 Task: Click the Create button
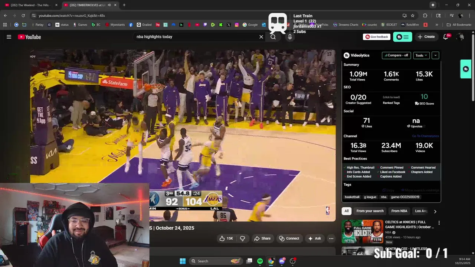(426, 37)
